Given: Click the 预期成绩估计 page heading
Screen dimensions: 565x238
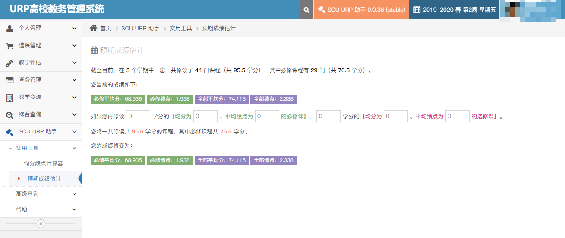Looking at the screenshot, I should click(122, 51).
